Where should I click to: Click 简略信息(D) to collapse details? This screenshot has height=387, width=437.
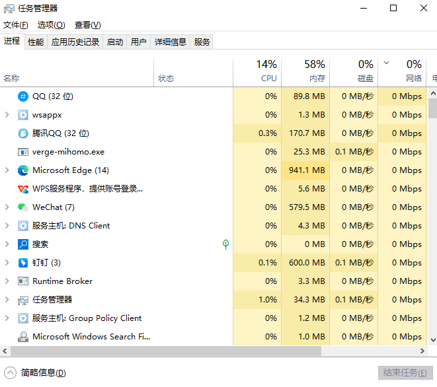click(35, 372)
